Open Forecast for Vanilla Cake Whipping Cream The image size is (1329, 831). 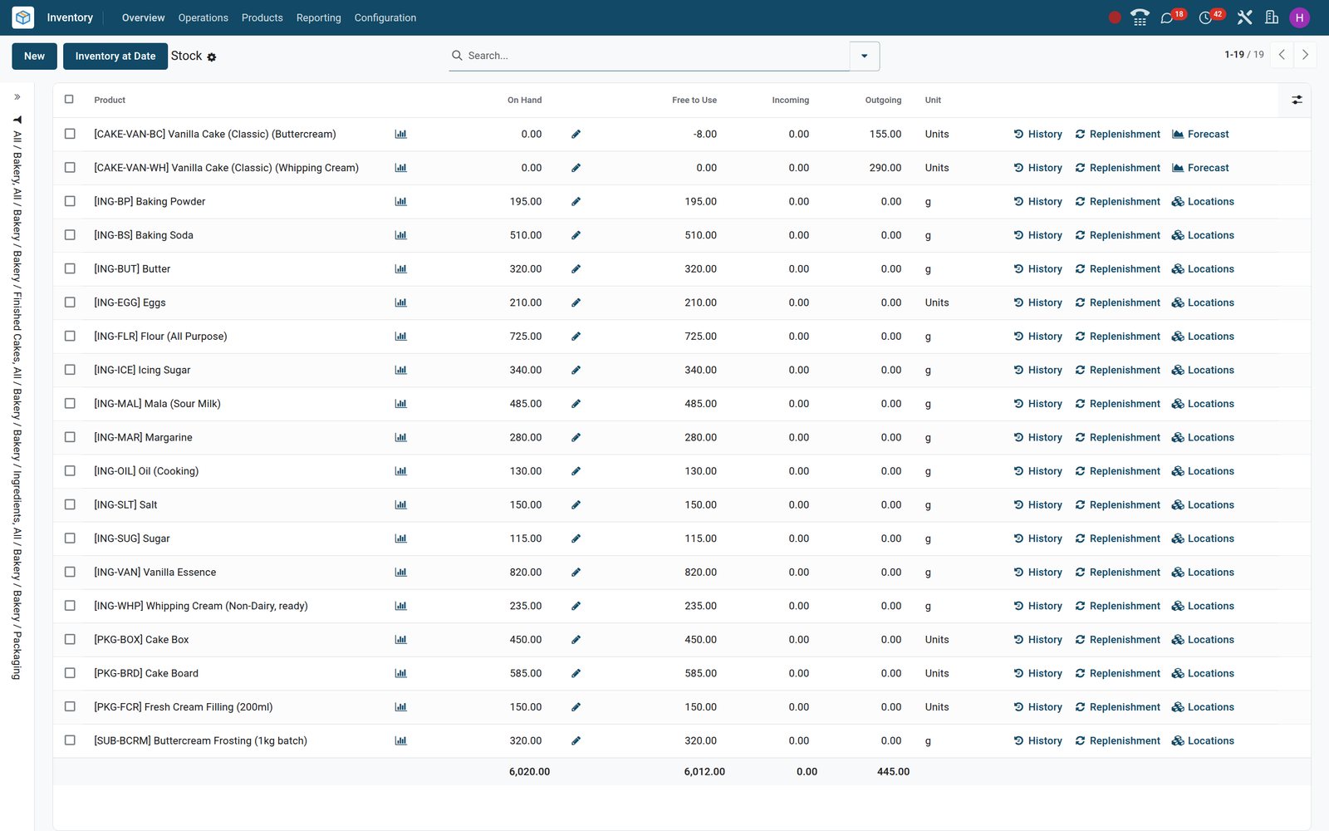(x=1200, y=168)
